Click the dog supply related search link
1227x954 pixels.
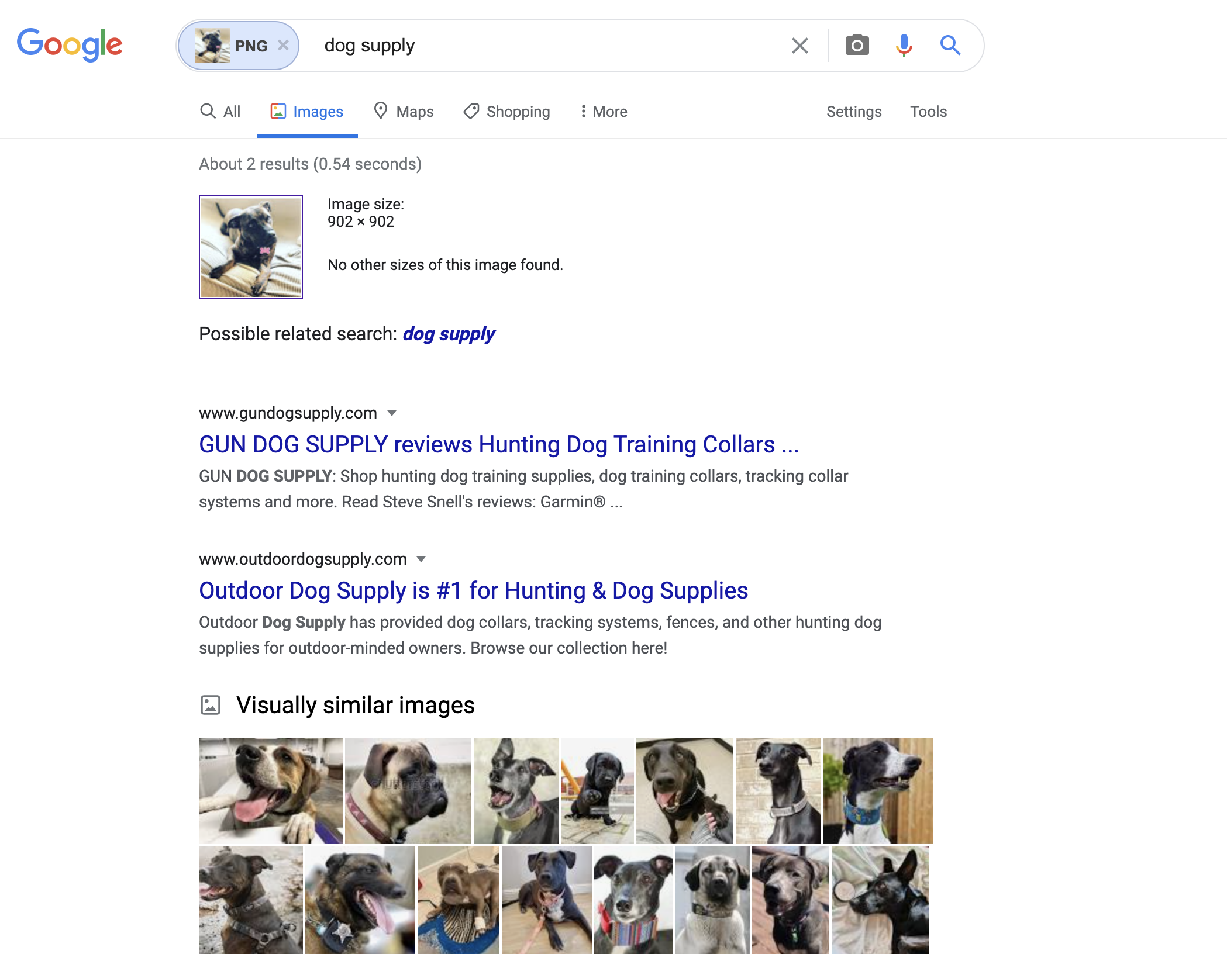[x=449, y=334]
